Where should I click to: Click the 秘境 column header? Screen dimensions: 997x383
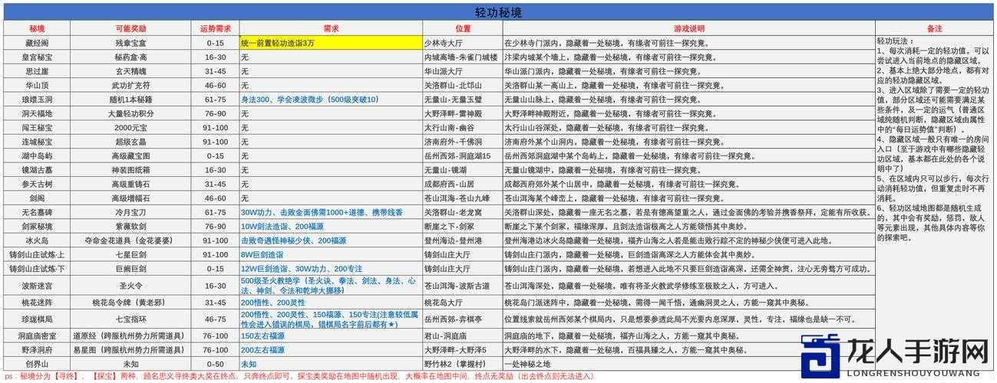tap(36, 28)
